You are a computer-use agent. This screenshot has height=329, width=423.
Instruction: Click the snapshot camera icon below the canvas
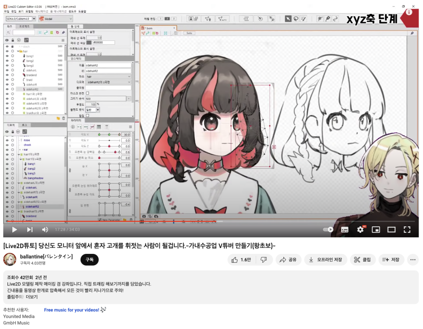tap(144, 216)
